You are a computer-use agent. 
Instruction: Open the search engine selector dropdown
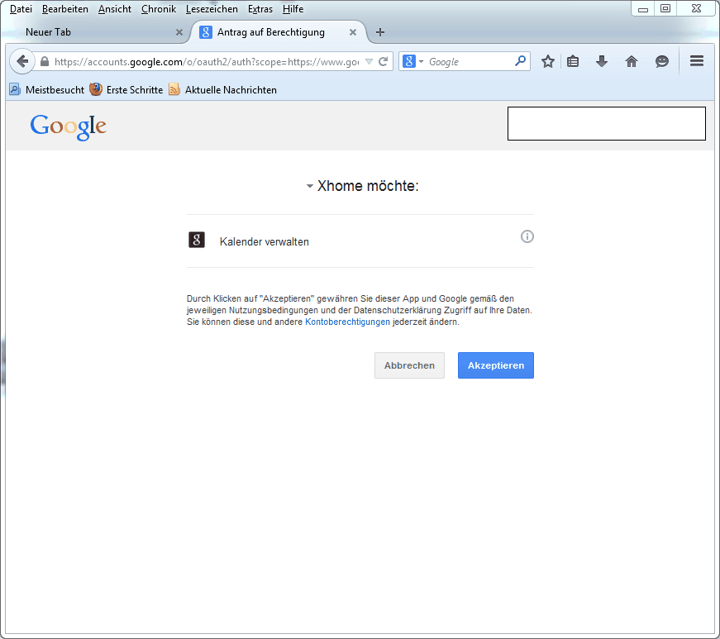tap(412, 62)
